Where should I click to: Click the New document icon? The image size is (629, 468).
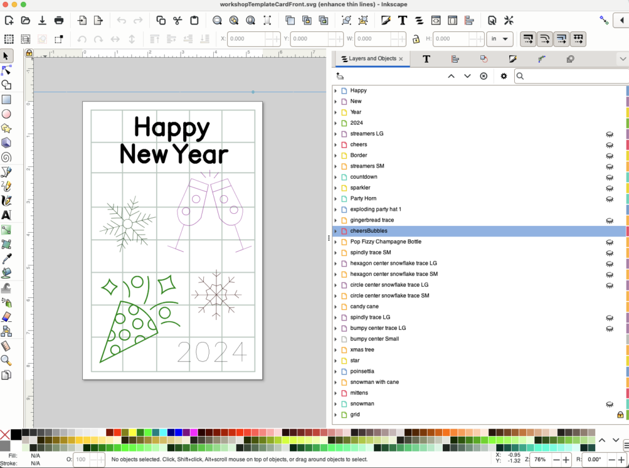[x=9, y=20]
